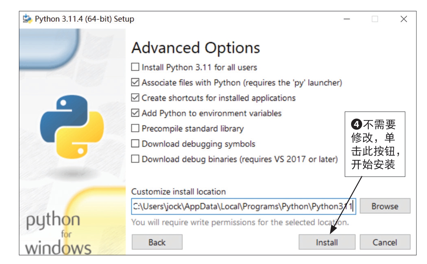Uncheck Add Python to environment variables
Image resolution: width=427 pixels, height=264 pixels.
[x=135, y=113]
